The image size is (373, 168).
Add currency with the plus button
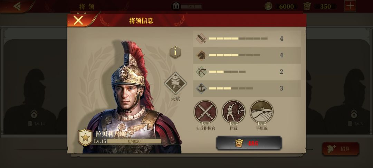tap(350, 6)
